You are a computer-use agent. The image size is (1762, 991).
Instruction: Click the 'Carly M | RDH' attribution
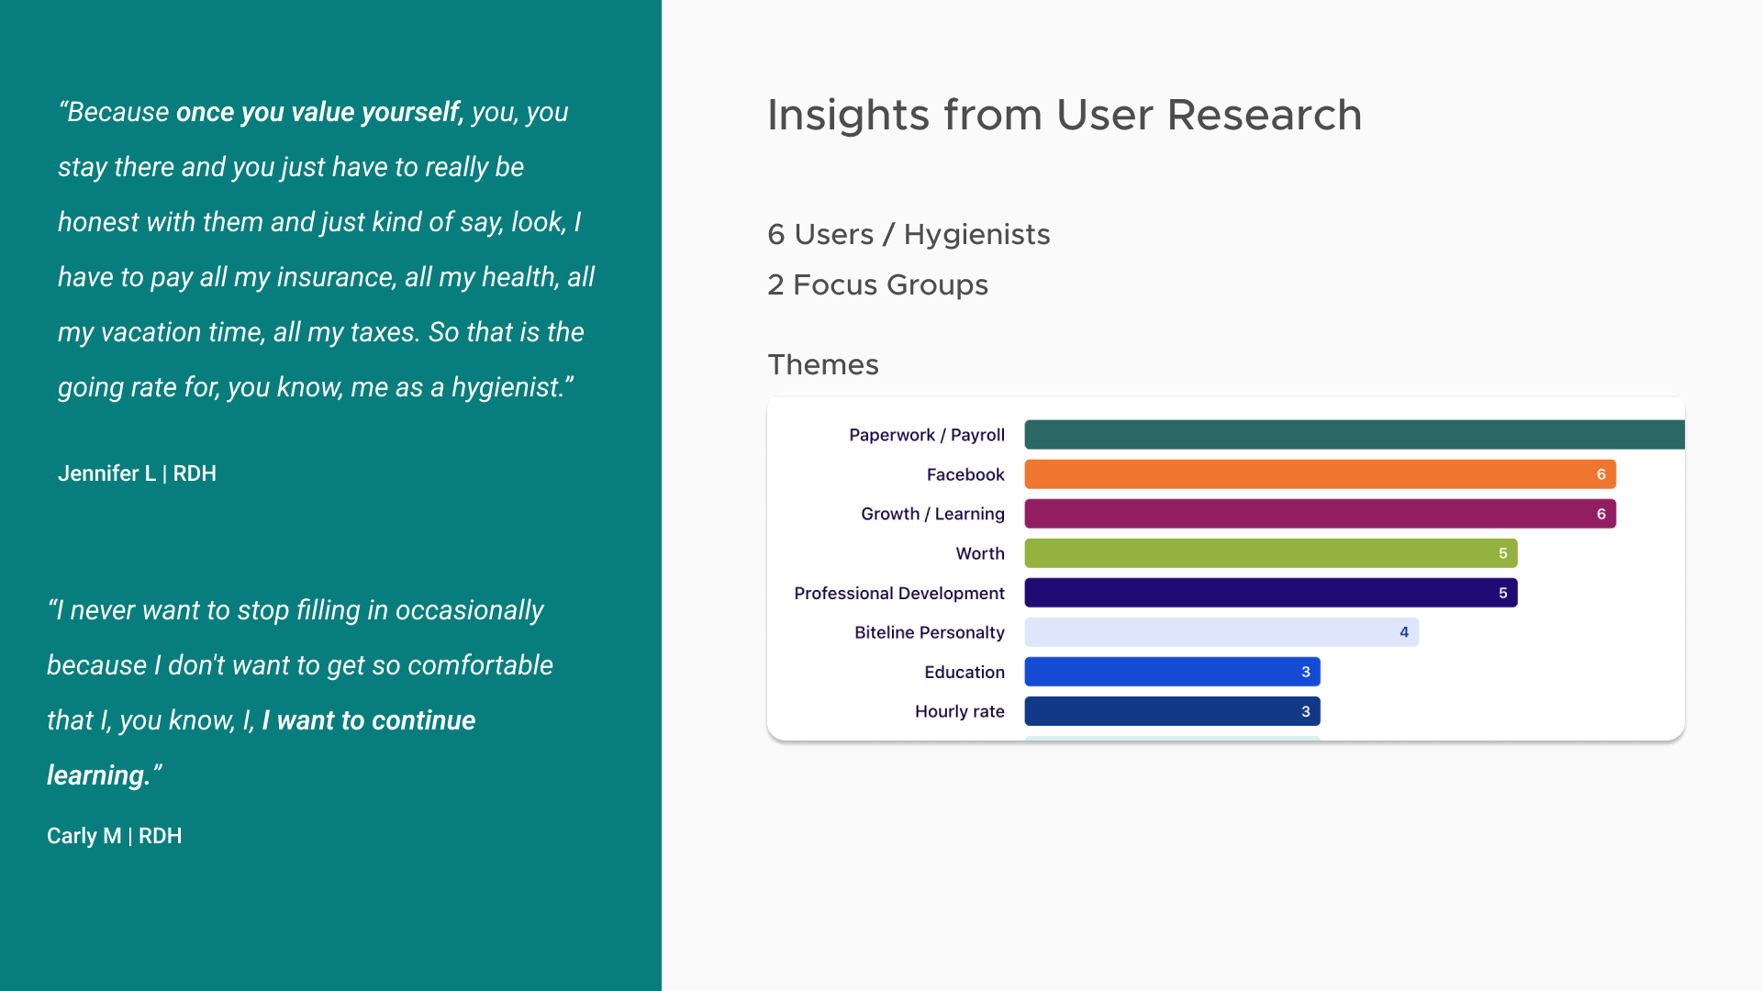tap(114, 836)
